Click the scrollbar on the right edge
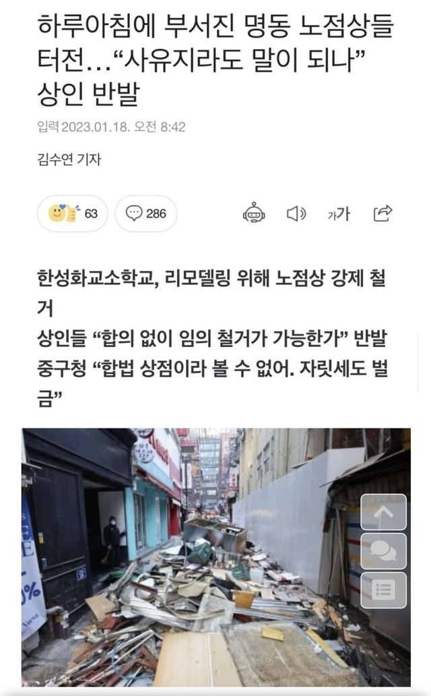 click(x=418, y=362)
